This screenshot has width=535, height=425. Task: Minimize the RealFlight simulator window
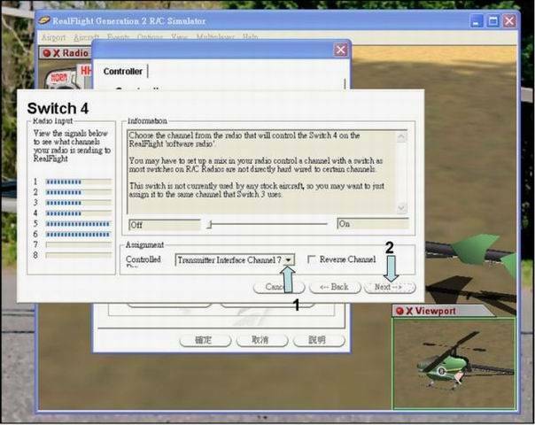pos(477,21)
